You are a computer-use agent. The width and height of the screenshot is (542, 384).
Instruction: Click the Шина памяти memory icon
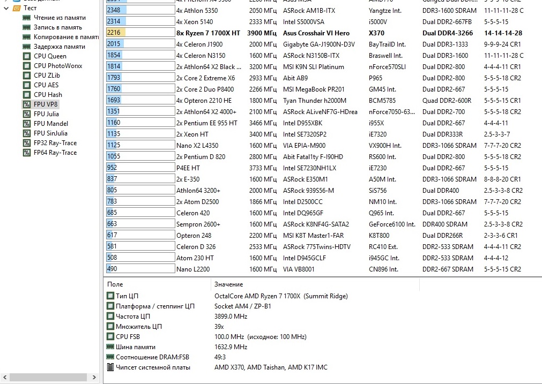(110, 347)
